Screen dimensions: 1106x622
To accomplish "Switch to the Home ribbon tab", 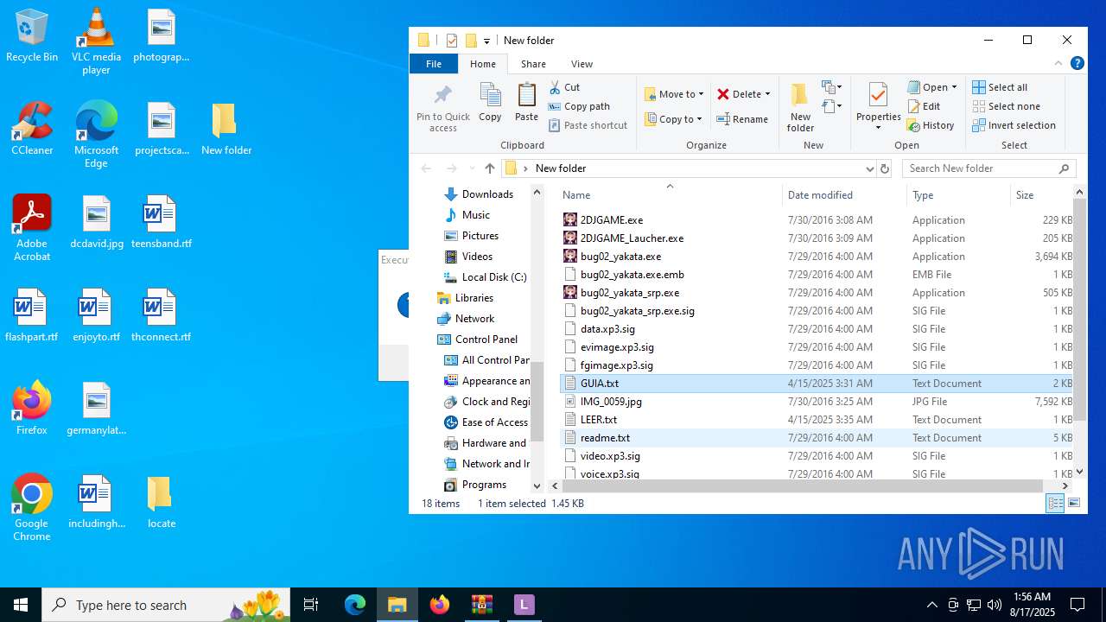I will point(483,64).
